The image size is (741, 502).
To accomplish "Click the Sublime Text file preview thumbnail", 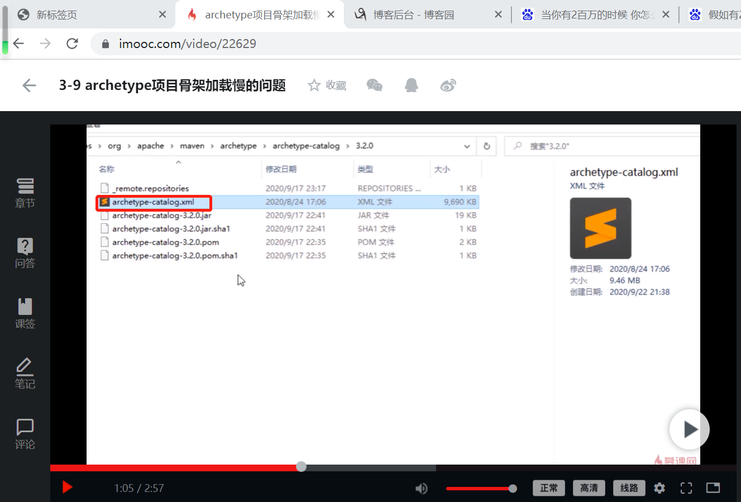I will [600, 228].
